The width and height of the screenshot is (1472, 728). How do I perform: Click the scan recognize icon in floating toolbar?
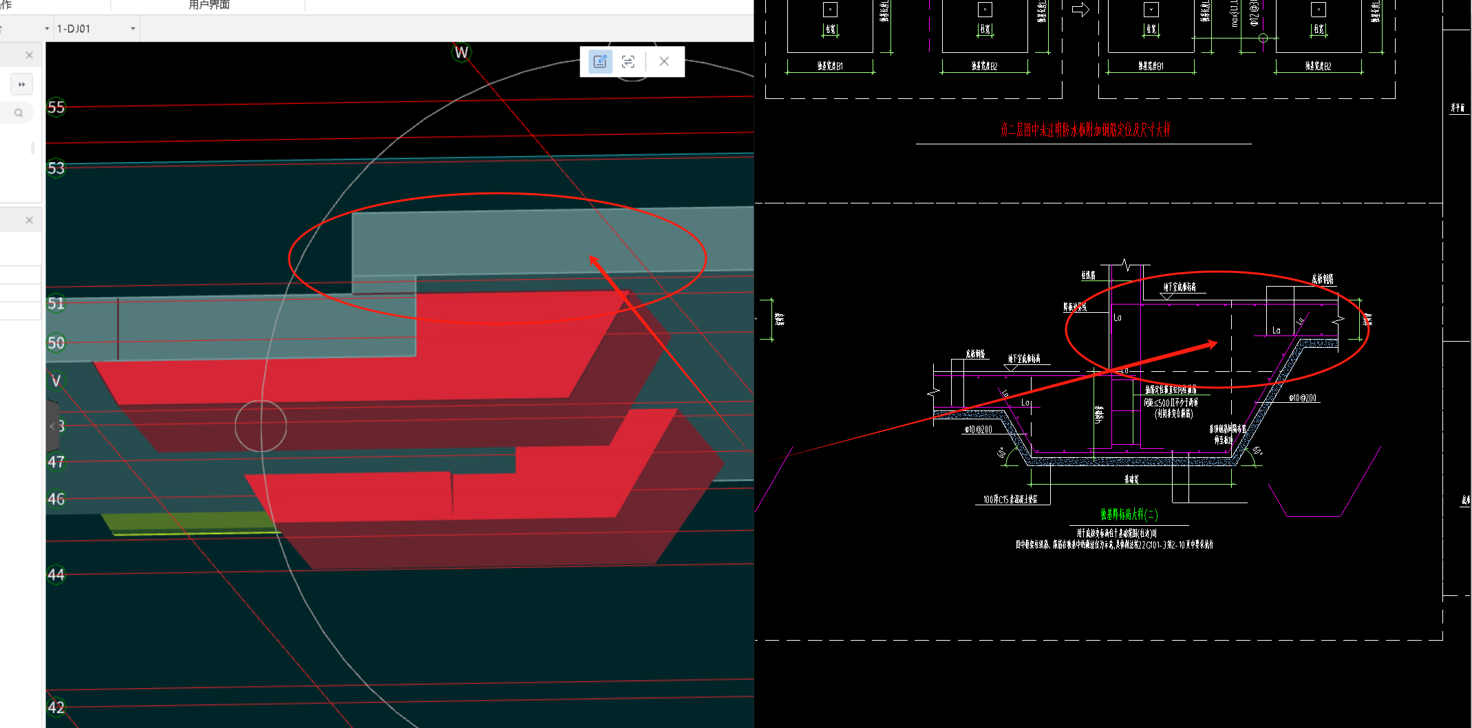click(x=628, y=61)
